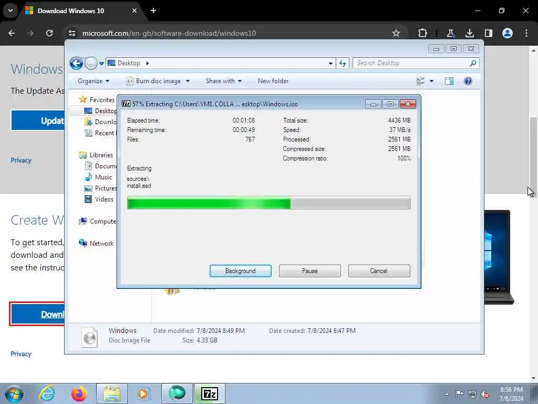538x404 pixels.
Task: Click the Search Desktop field
Action: click(416, 63)
